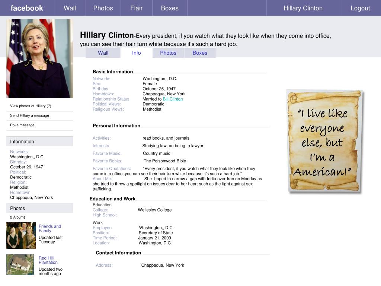Click the Personal Information heading

[116, 125]
